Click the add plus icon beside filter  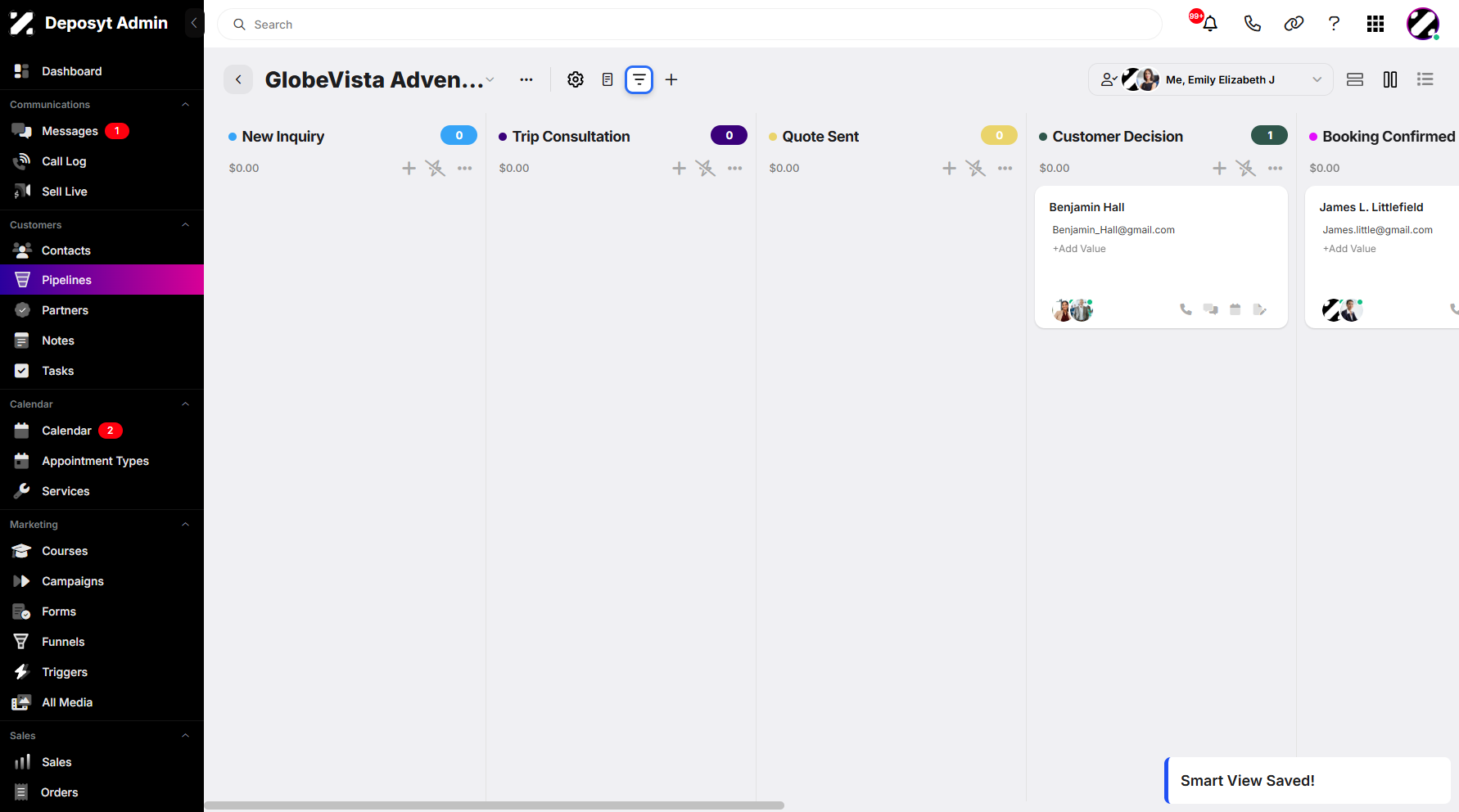[x=671, y=79]
